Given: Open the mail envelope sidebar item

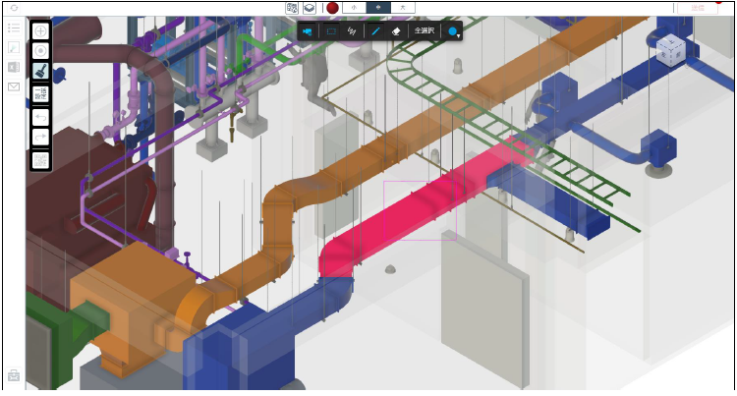Looking at the screenshot, I should pos(14,86).
